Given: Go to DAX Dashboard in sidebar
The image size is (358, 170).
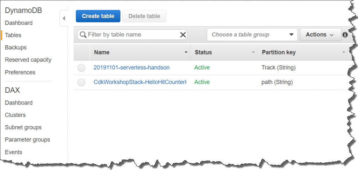Looking at the screenshot, I should (x=19, y=103).
